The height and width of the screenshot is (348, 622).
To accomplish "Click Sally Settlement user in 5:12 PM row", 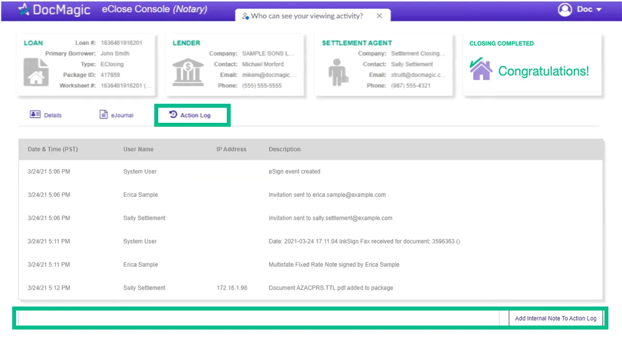I will 144,288.
